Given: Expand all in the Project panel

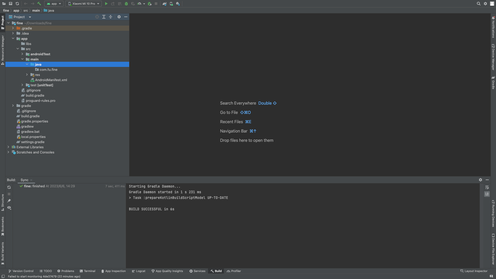Looking at the screenshot, I should [x=104, y=17].
